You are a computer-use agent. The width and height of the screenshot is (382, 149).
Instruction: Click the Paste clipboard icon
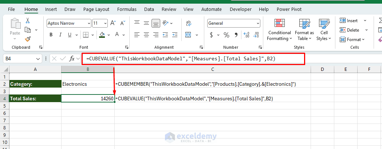click(15, 24)
